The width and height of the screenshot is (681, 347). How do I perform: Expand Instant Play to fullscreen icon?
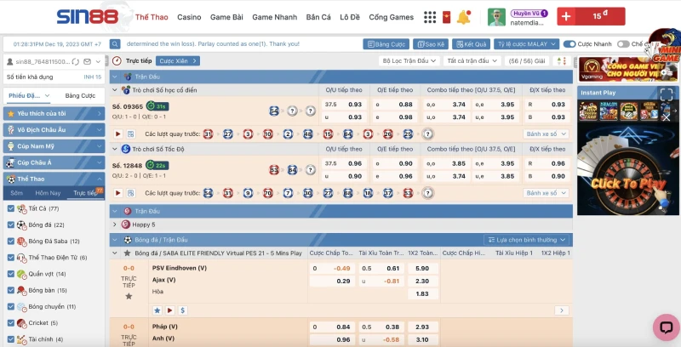pos(667,94)
